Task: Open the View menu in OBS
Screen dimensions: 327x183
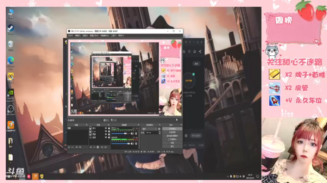Action: pos(85,36)
